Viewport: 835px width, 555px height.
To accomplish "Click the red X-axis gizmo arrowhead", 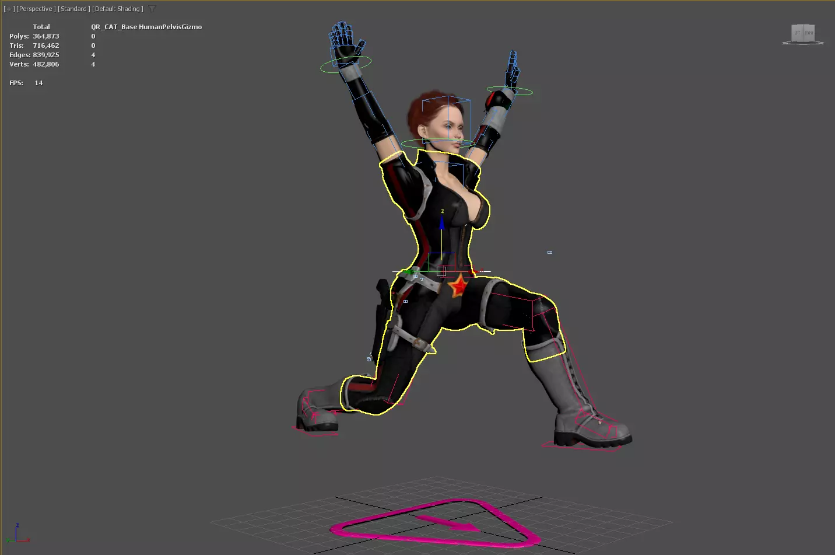I will 473,271.
